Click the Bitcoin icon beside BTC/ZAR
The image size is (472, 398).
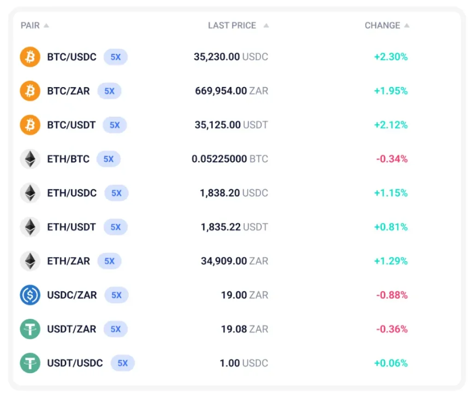(x=30, y=91)
